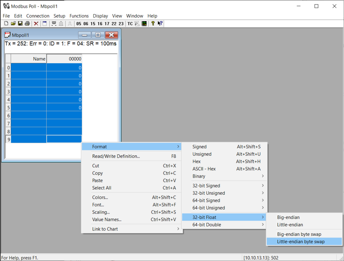344x261 pixels.
Task: Open the File menu
Action: pos(6,16)
